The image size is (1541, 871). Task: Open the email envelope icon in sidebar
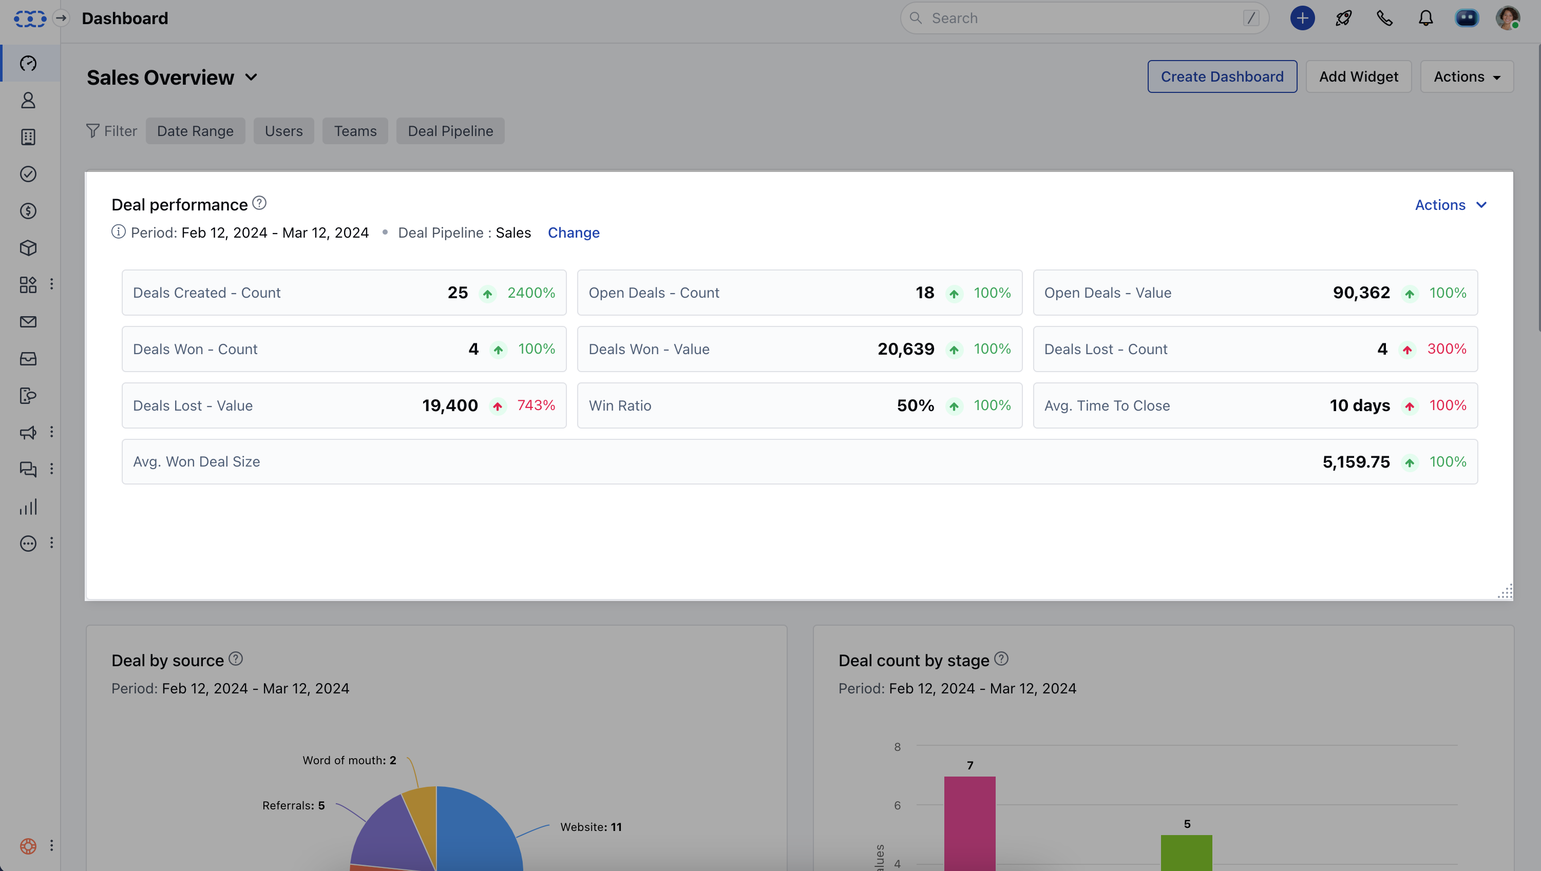point(28,322)
